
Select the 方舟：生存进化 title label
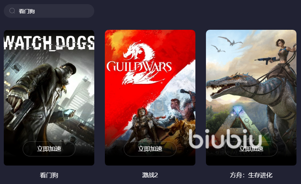tap(251, 175)
